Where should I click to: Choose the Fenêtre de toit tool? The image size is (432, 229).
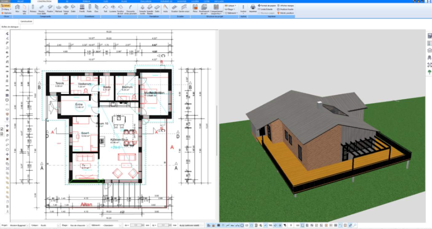tap(121, 9)
